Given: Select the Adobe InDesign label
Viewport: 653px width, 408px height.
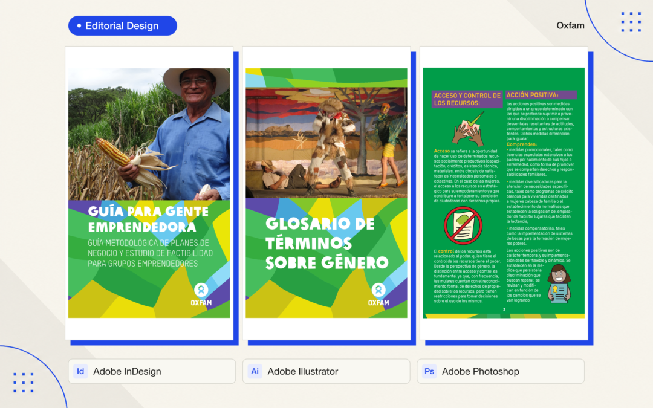Looking at the screenshot, I should point(127,371).
